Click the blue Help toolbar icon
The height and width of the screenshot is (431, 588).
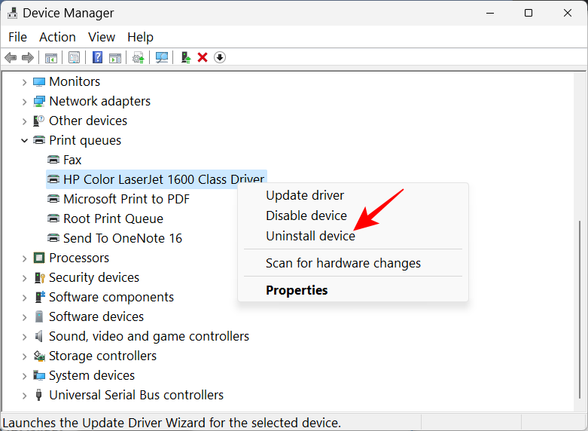tap(97, 57)
